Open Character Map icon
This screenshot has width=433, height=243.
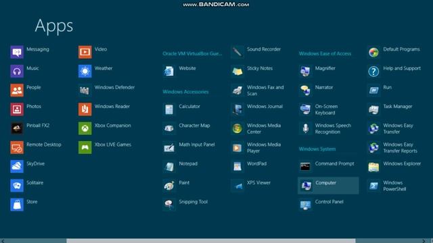point(169,128)
